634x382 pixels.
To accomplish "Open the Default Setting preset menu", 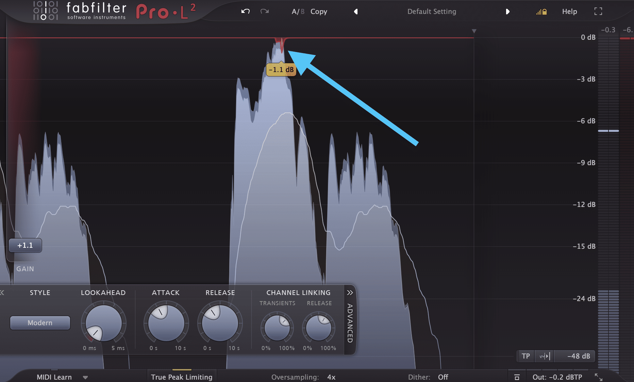I will [x=432, y=12].
